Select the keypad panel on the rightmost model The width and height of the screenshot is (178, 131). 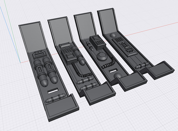[x=124, y=45]
